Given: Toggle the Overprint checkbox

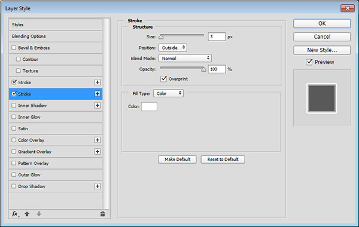Looking at the screenshot, I should pos(163,79).
